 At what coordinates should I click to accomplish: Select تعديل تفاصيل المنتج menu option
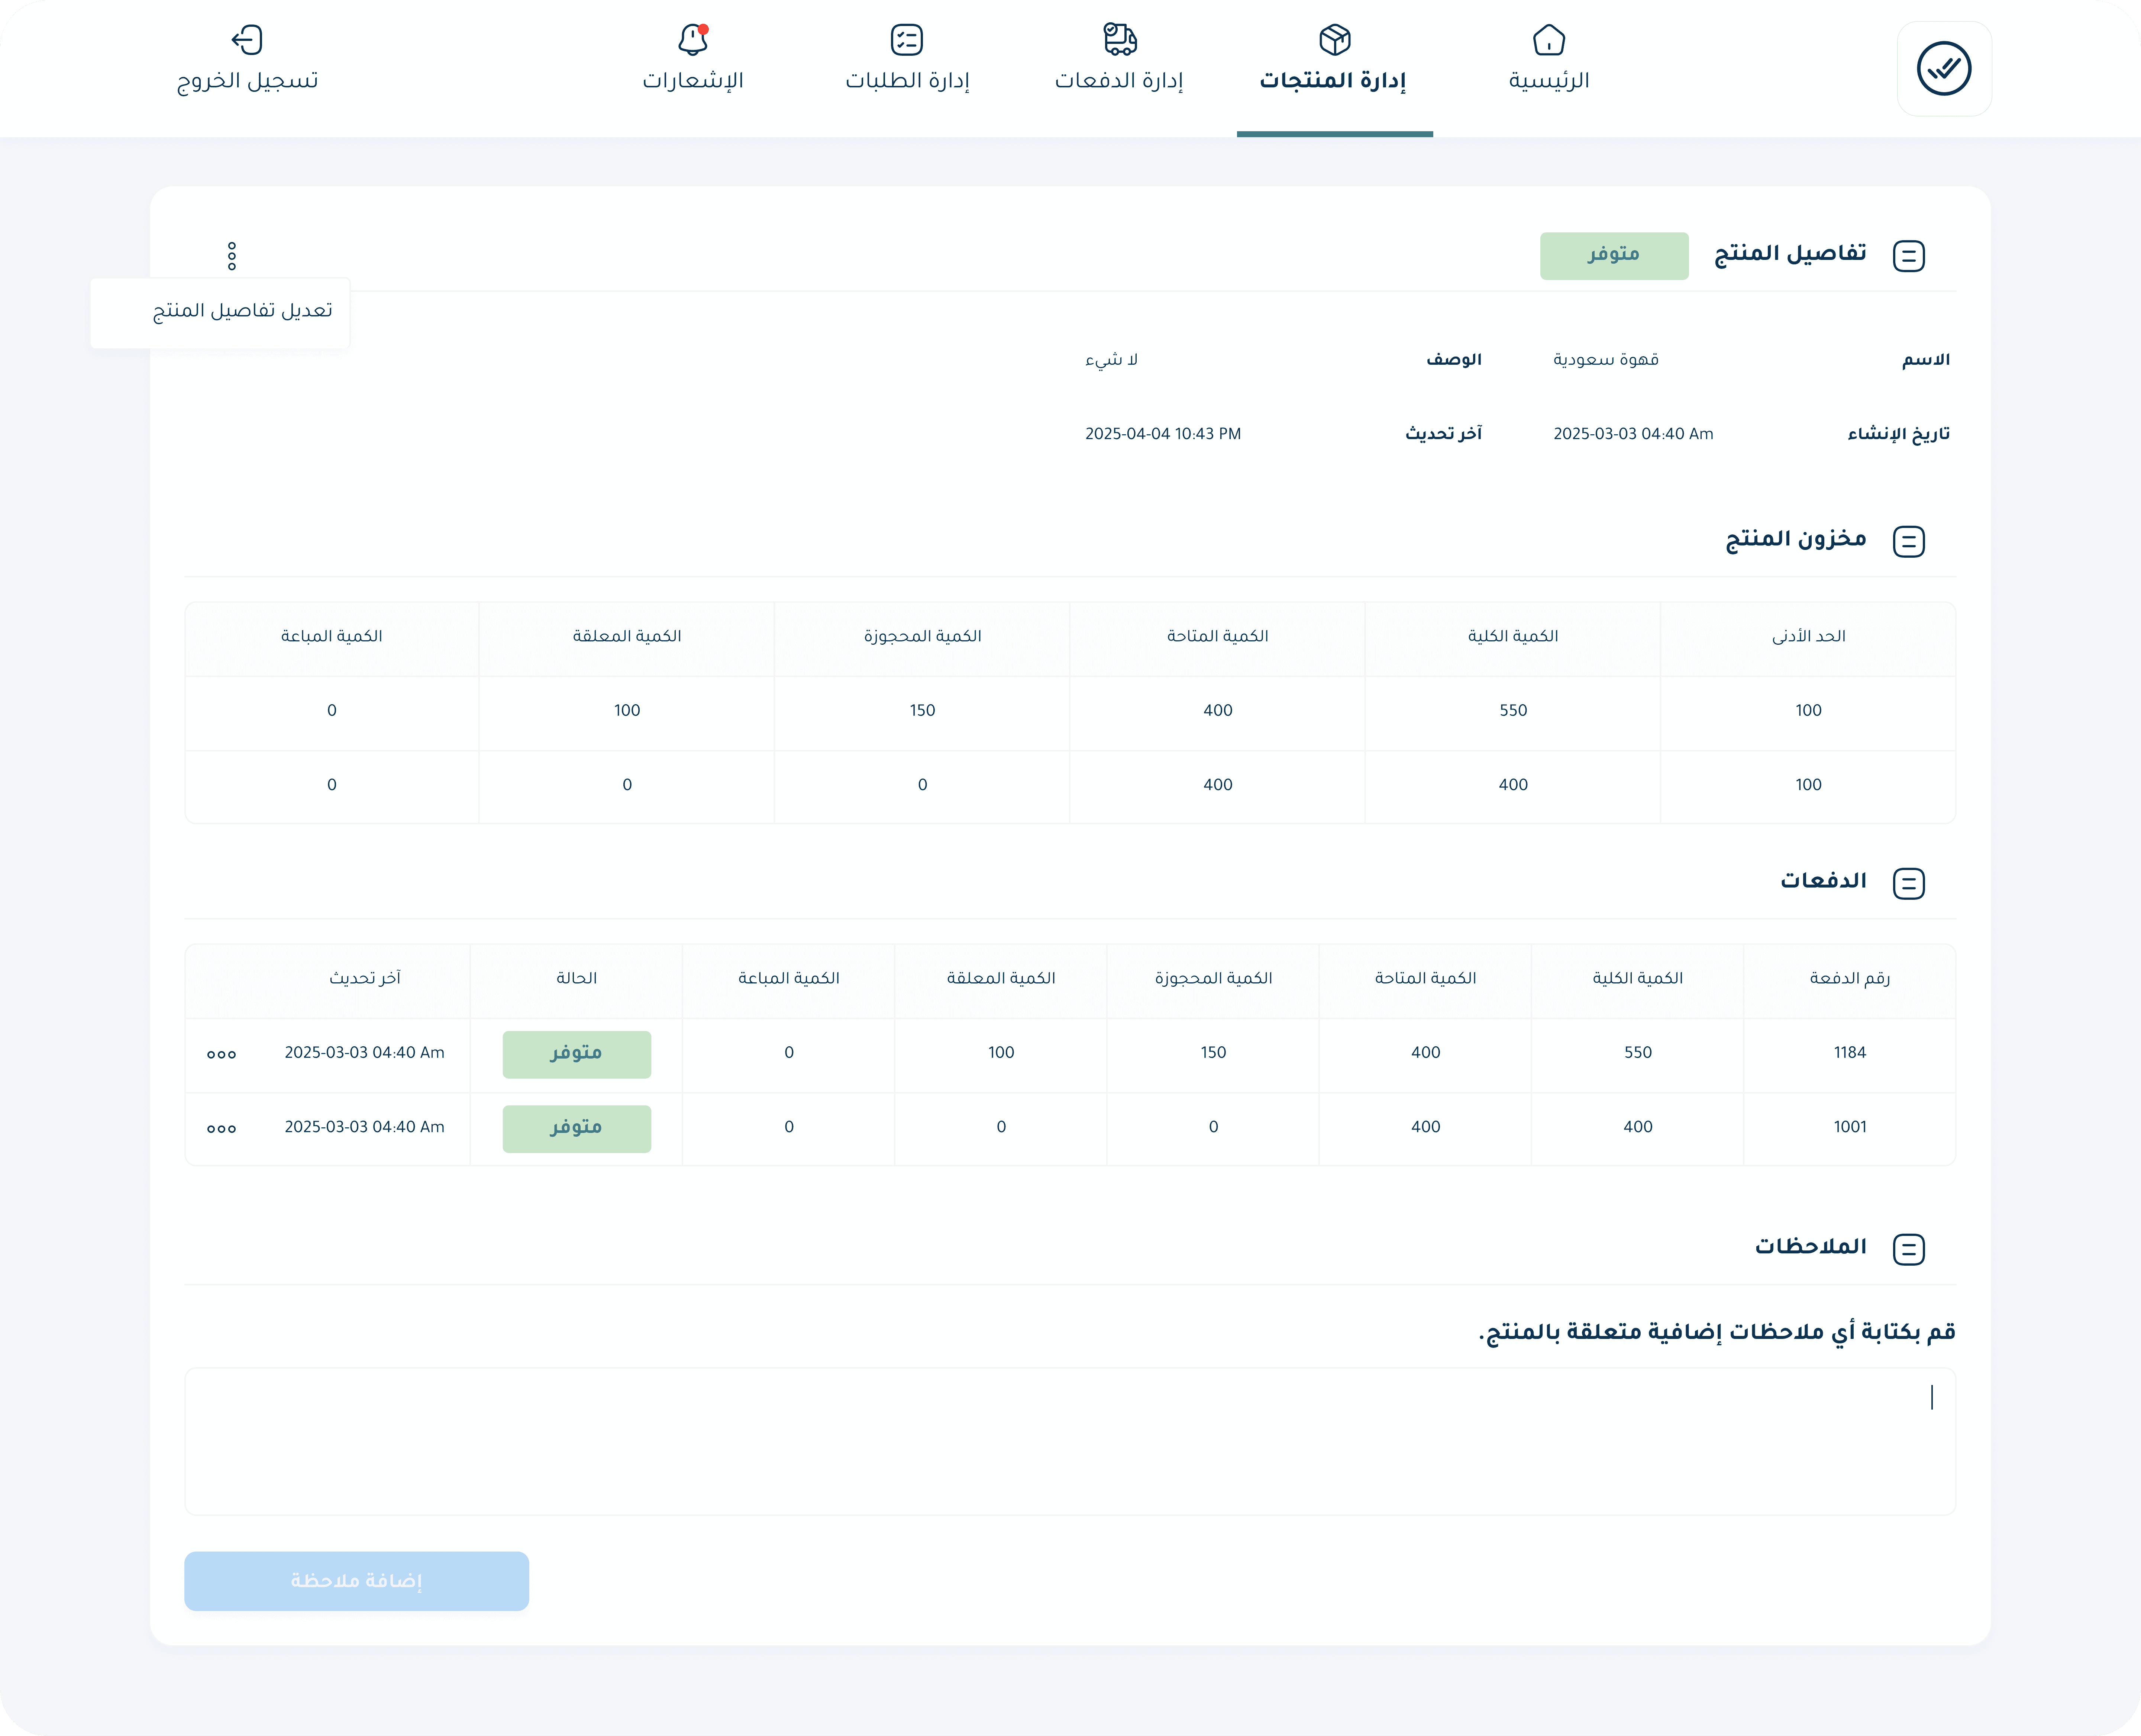pyautogui.click(x=242, y=311)
